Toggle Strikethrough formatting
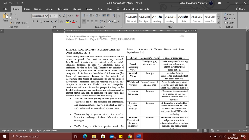 pyautogui.click(x=48, y=21)
